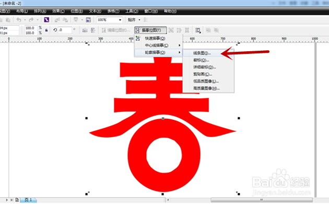Click the add page icon beside 页1 tab
329x204 pixels.
tap(17, 200)
